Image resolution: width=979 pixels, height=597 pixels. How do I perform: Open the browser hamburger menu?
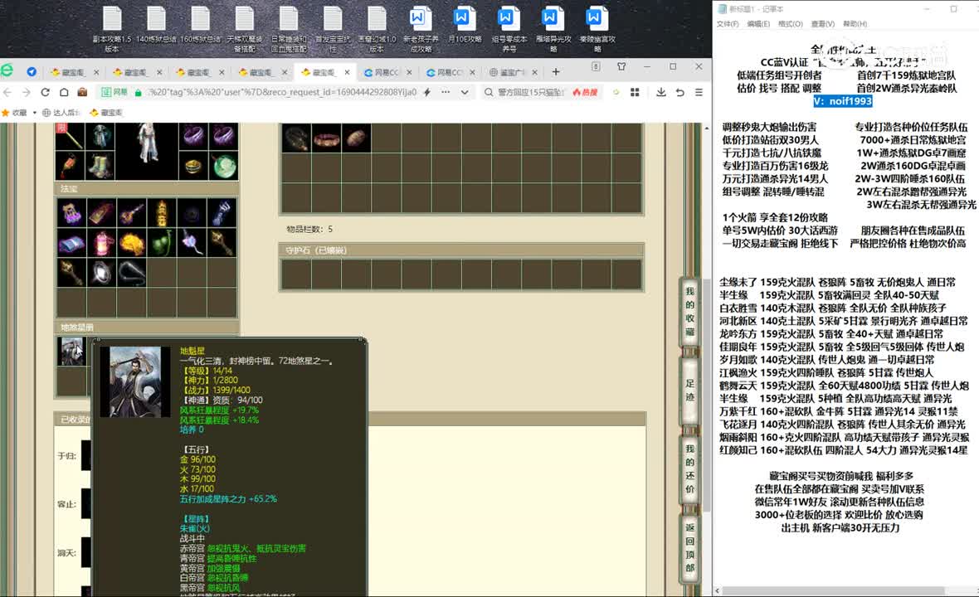pyautogui.click(x=699, y=92)
